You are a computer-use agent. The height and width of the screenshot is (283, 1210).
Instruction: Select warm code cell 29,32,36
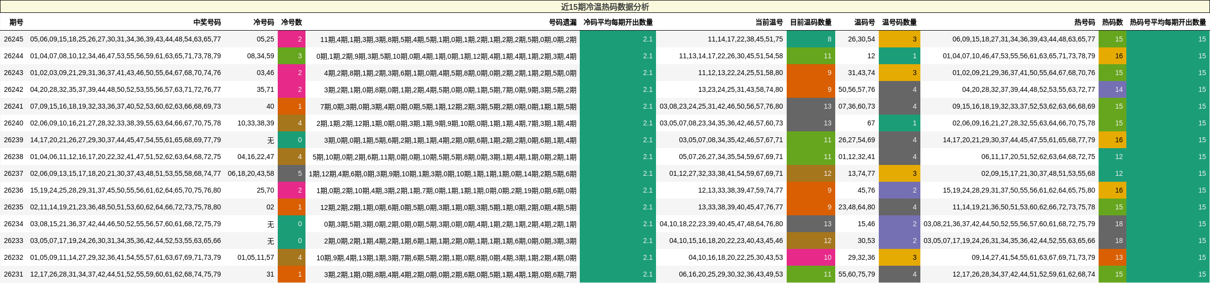pyautogui.click(x=861, y=257)
